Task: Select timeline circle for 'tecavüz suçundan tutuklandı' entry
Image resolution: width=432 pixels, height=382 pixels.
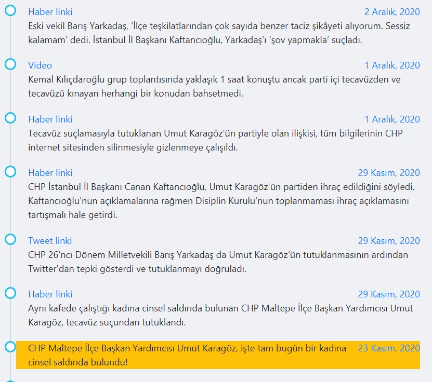Action: point(10,293)
